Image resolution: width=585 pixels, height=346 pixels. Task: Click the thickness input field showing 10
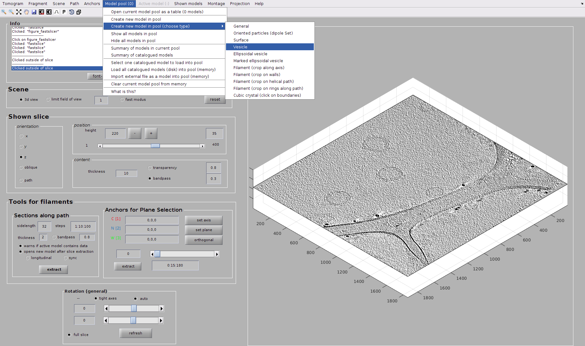(x=126, y=173)
